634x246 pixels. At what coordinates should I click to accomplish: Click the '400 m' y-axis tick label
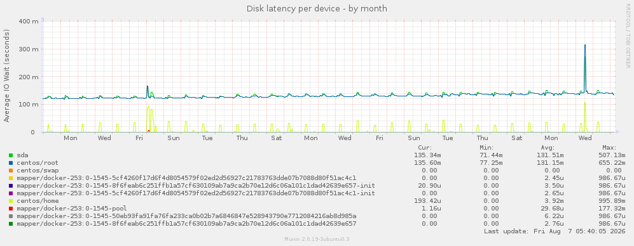(x=29, y=21)
